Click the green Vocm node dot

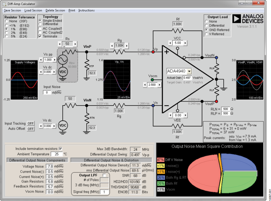pos(152,80)
